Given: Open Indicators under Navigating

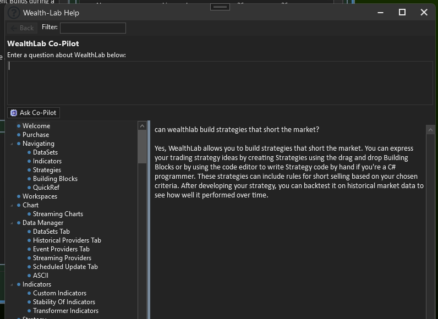Looking at the screenshot, I should (47, 161).
